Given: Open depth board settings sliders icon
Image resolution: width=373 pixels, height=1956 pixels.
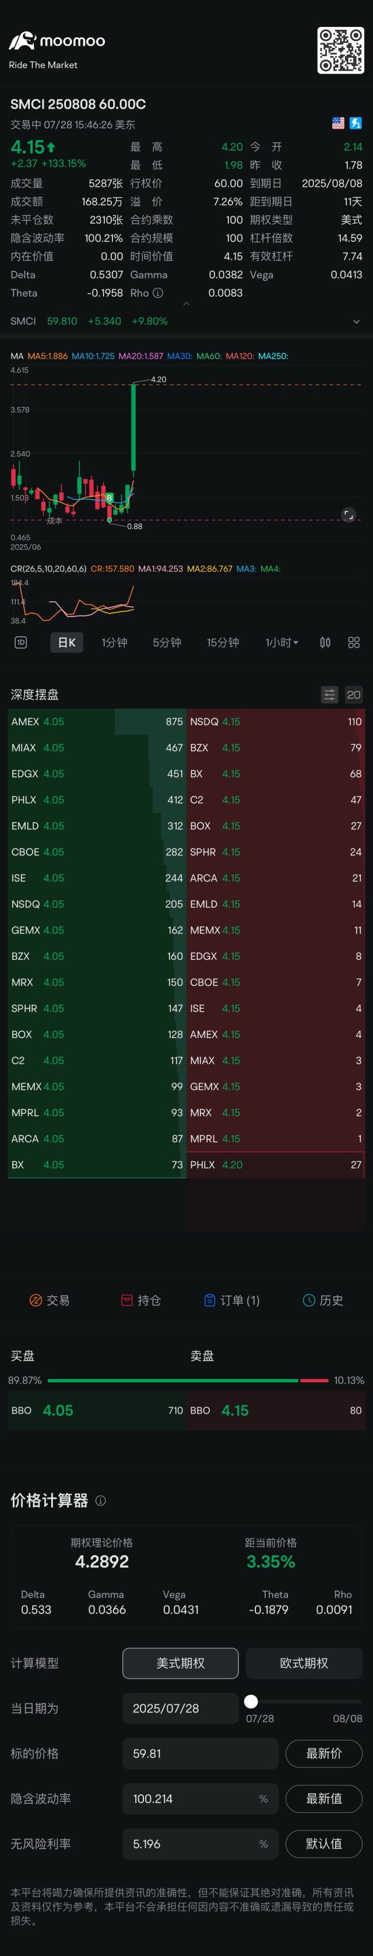Looking at the screenshot, I should 329,695.
